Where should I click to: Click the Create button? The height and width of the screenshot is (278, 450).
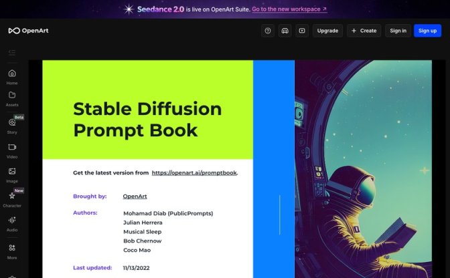364,31
